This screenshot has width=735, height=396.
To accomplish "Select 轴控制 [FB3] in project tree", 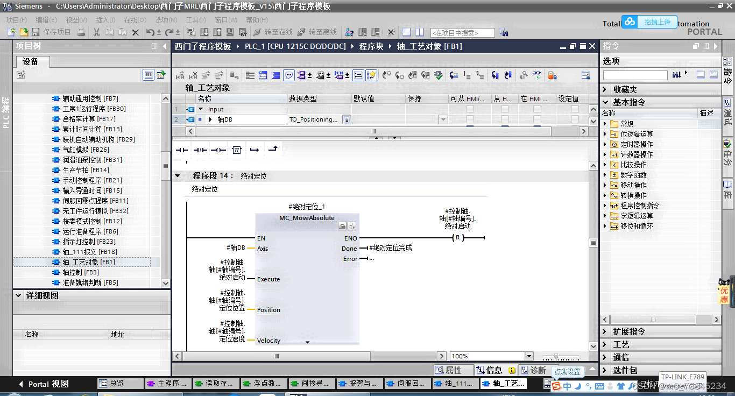I will pos(81,272).
